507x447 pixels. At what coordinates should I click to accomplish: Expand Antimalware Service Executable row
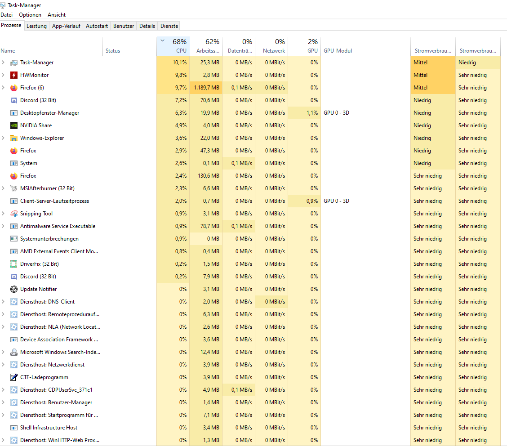(x=3, y=226)
